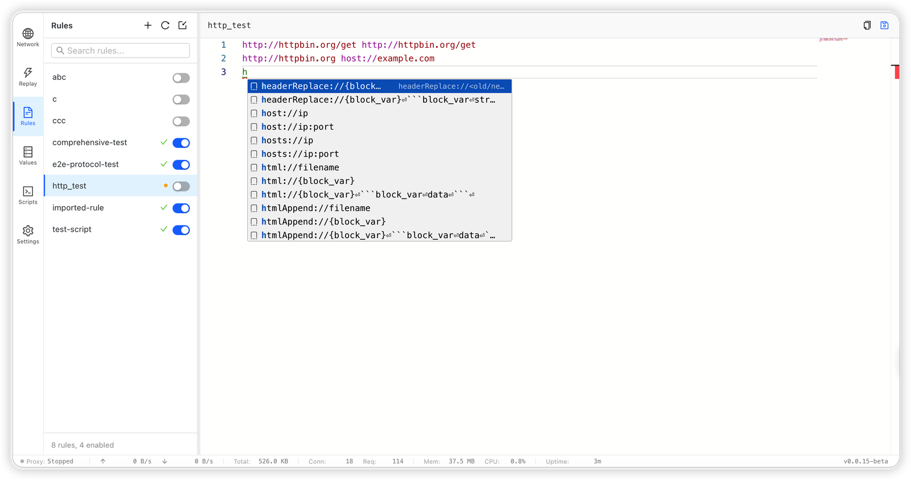Open the Replay section in sidebar
911x480 pixels.
pos(28,77)
